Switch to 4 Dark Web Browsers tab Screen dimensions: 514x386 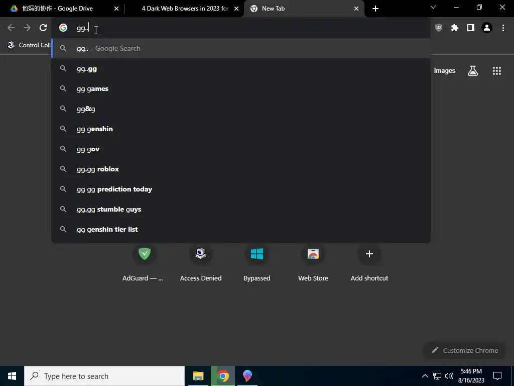[185, 9]
